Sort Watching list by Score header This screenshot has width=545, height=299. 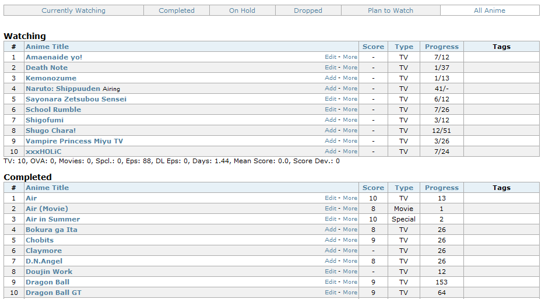[373, 47]
